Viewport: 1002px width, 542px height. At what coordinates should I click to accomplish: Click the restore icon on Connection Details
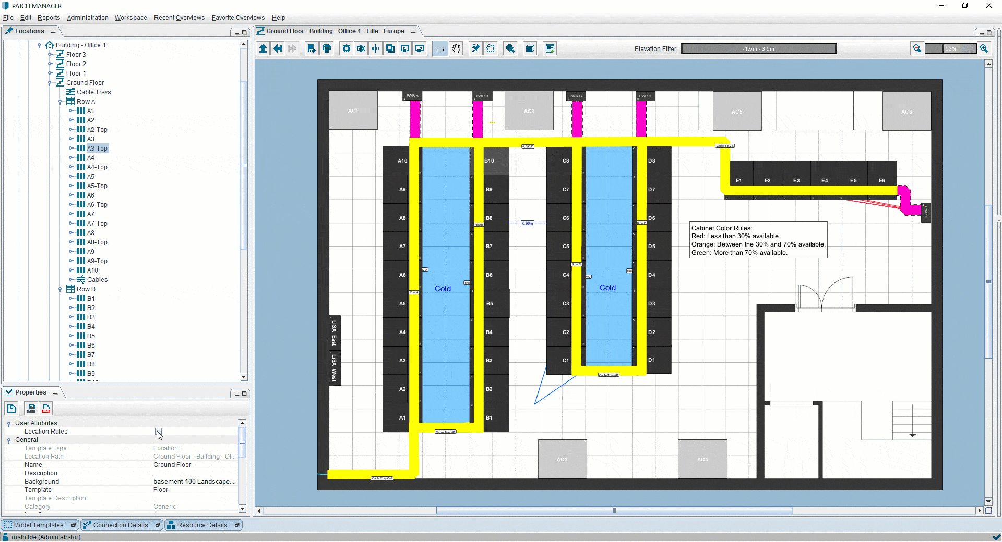(158, 525)
